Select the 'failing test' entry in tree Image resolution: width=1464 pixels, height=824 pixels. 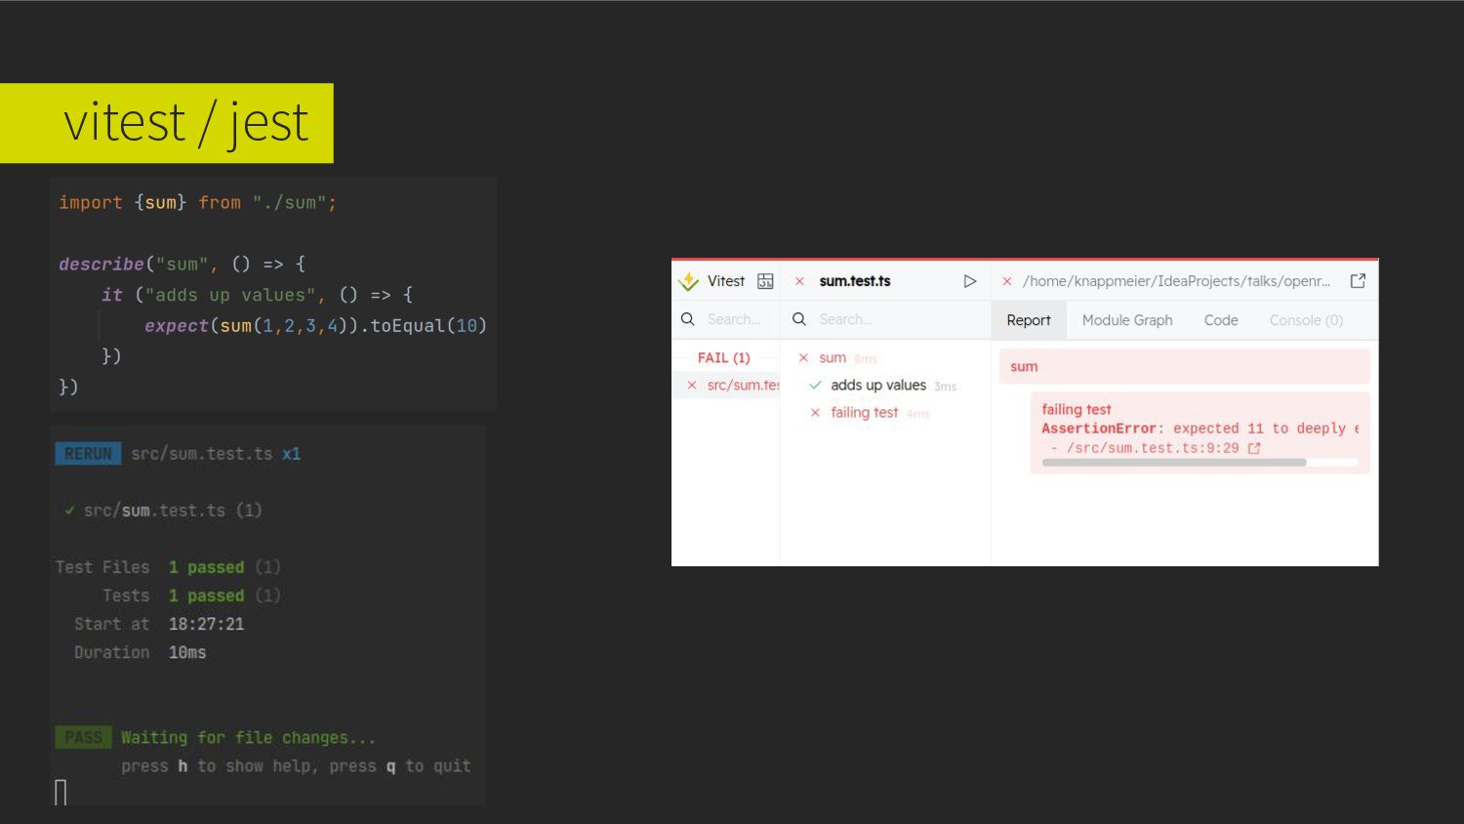(865, 413)
